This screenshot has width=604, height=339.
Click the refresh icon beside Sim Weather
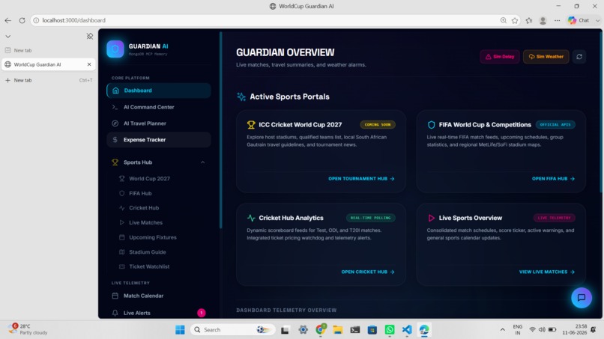click(579, 57)
